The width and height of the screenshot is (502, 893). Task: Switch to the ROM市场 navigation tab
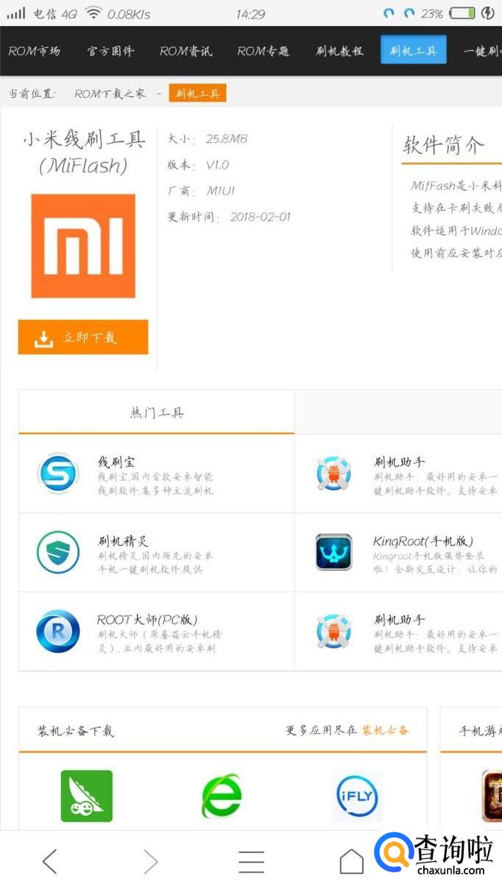[x=35, y=51]
